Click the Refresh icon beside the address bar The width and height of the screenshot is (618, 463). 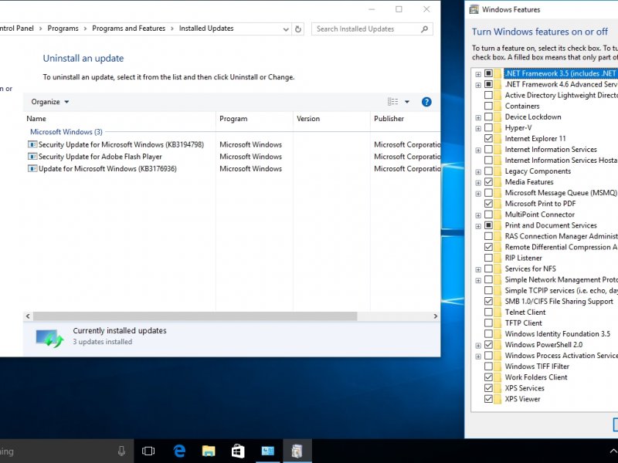click(298, 29)
